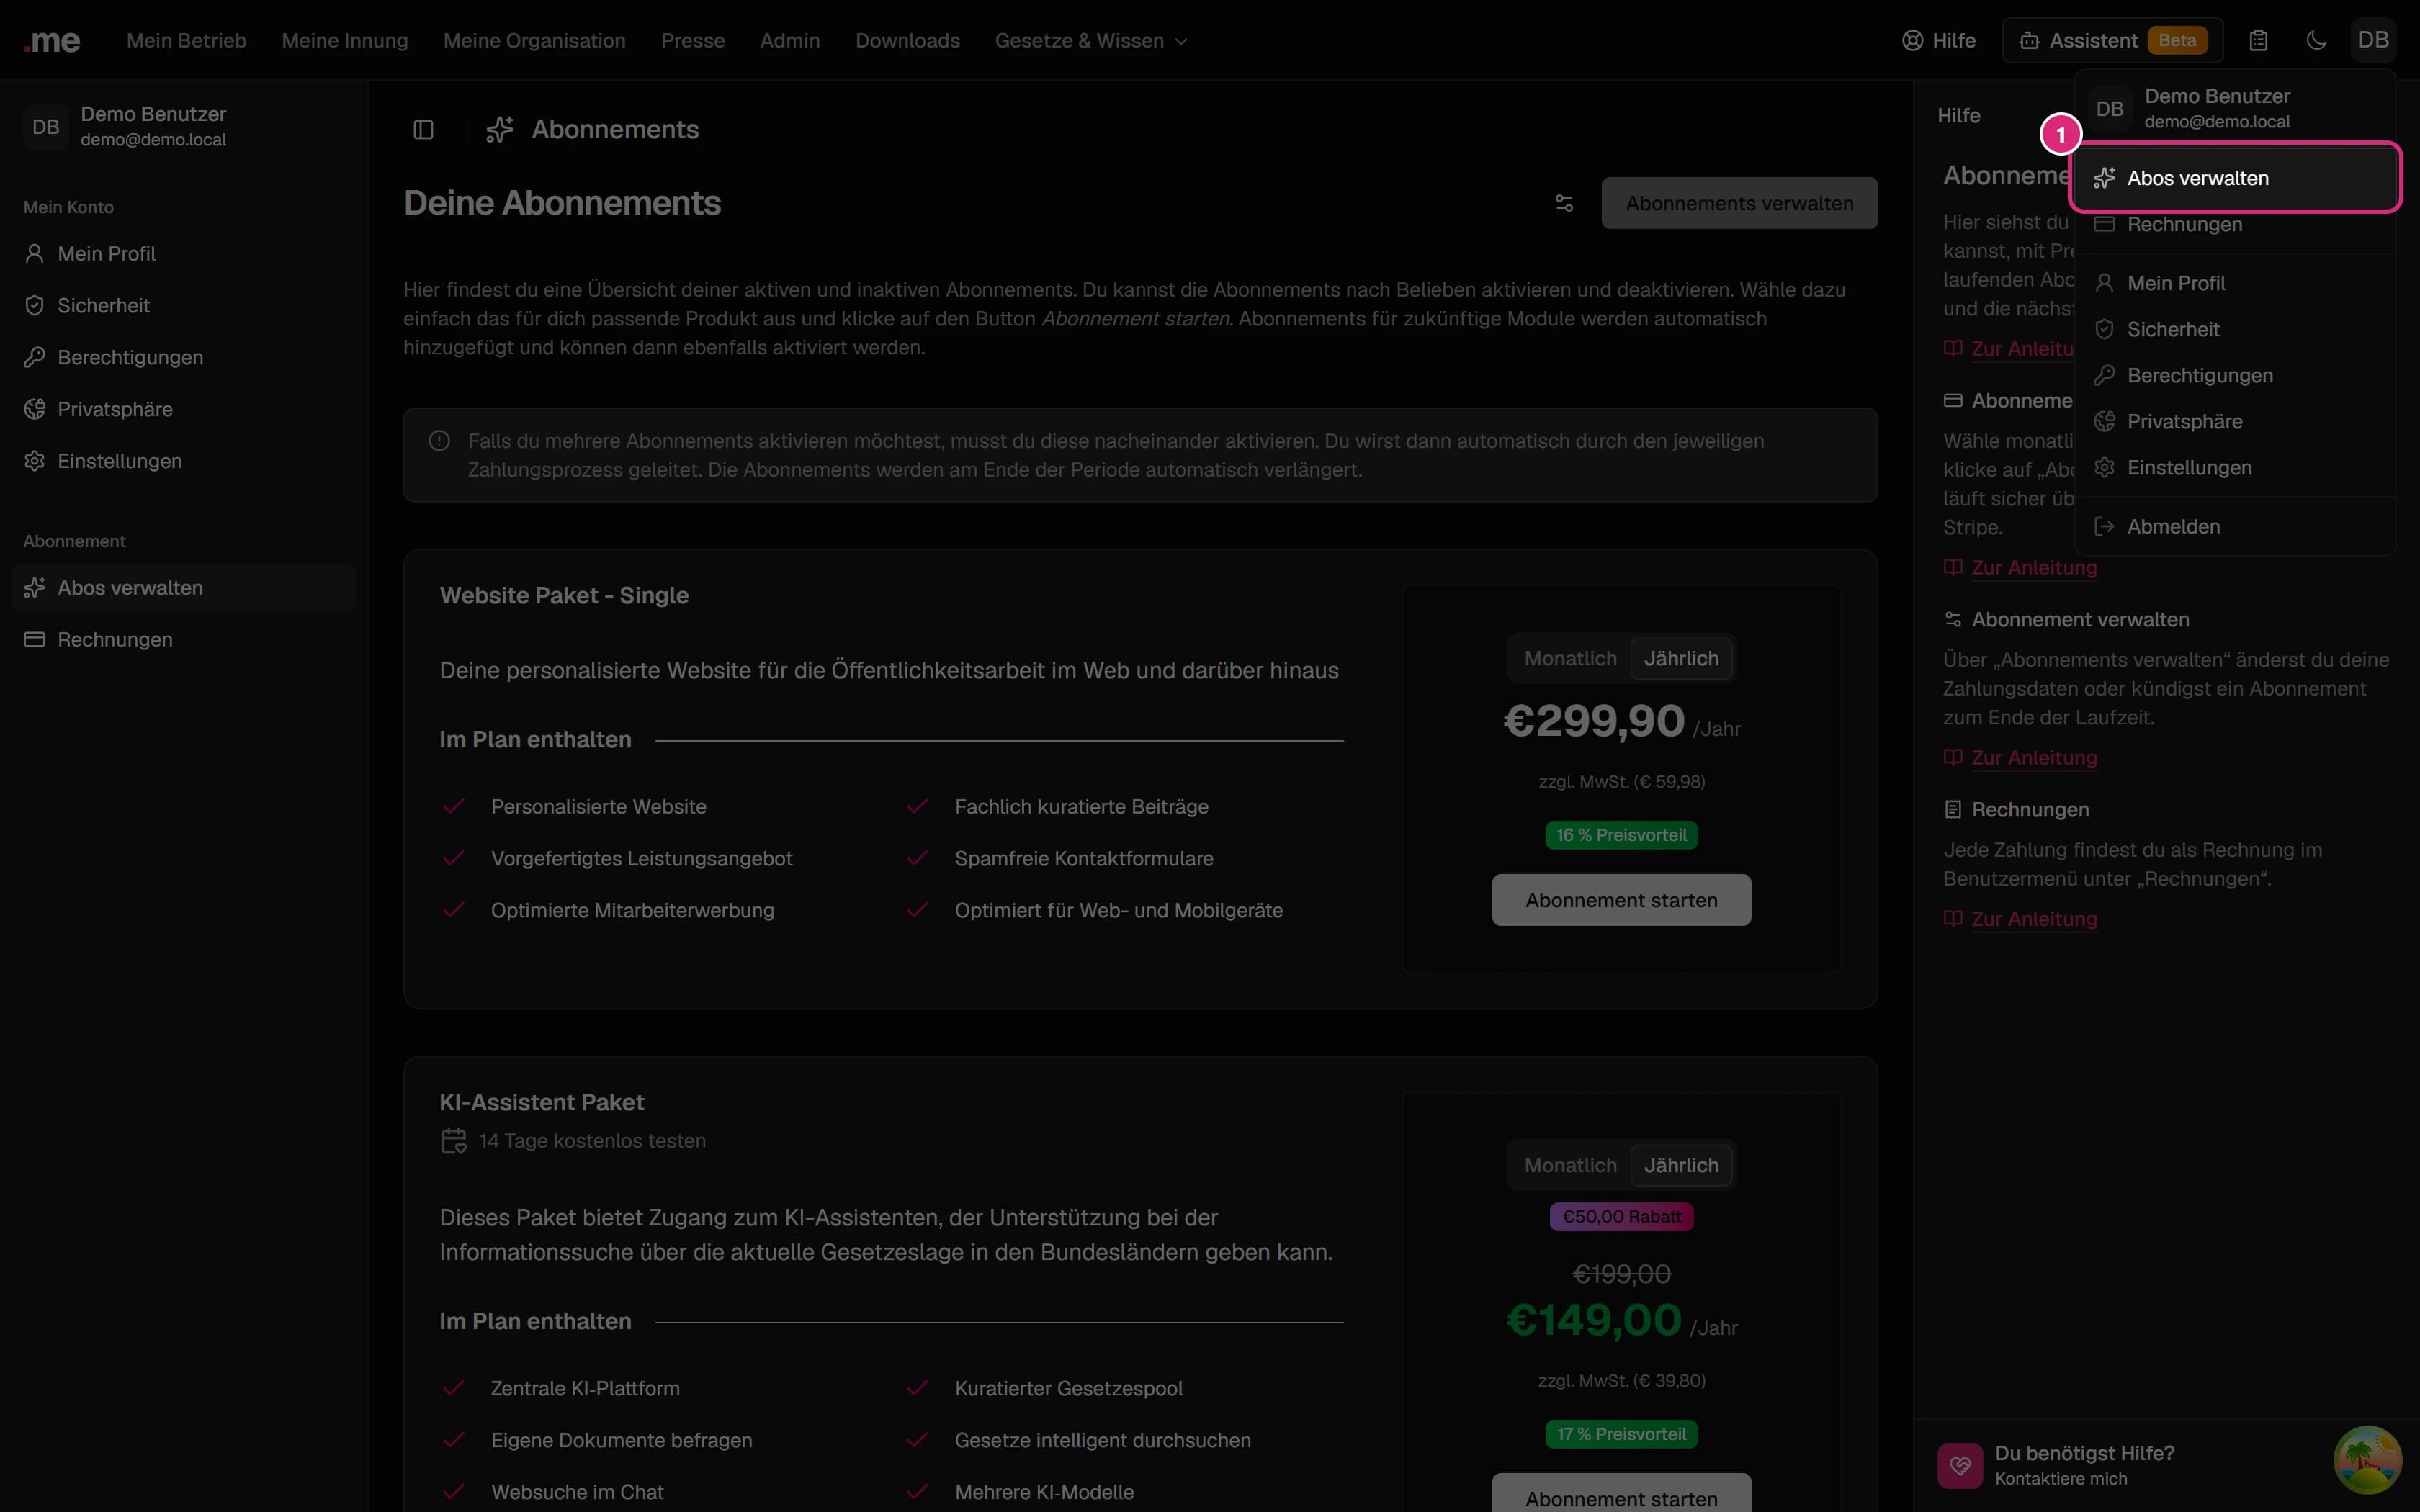This screenshot has width=2420, height=1512.
Task: Expand the Gesetze & Wissen dropdown
Action: [x=1091, y=41]
